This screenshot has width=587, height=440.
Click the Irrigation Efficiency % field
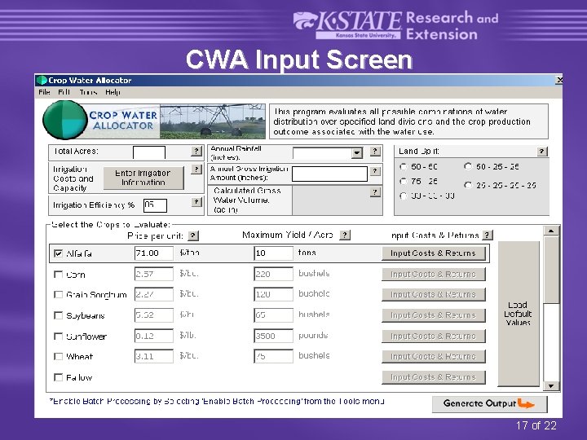click(155, 205)
